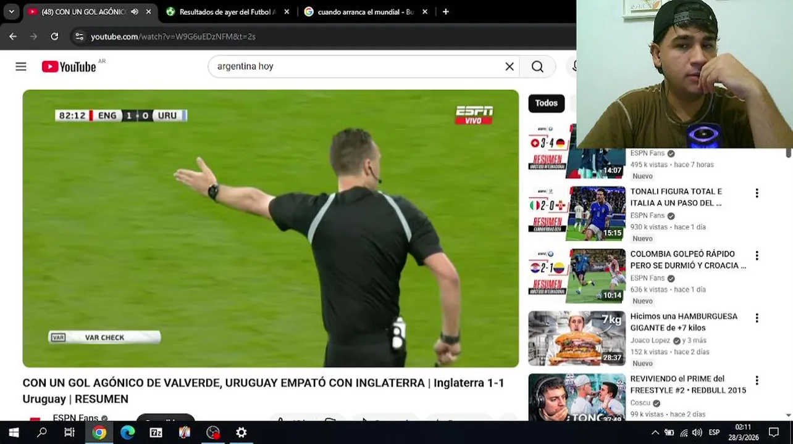Open Settings gear on the taskbar
This screenshot has width=793, height=444.
pos(241,432)
